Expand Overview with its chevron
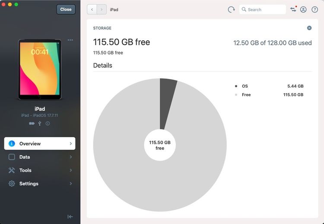 click(x=71, y=143)
